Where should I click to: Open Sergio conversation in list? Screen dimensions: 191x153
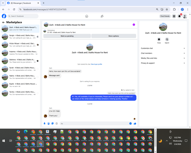point(20,37)
